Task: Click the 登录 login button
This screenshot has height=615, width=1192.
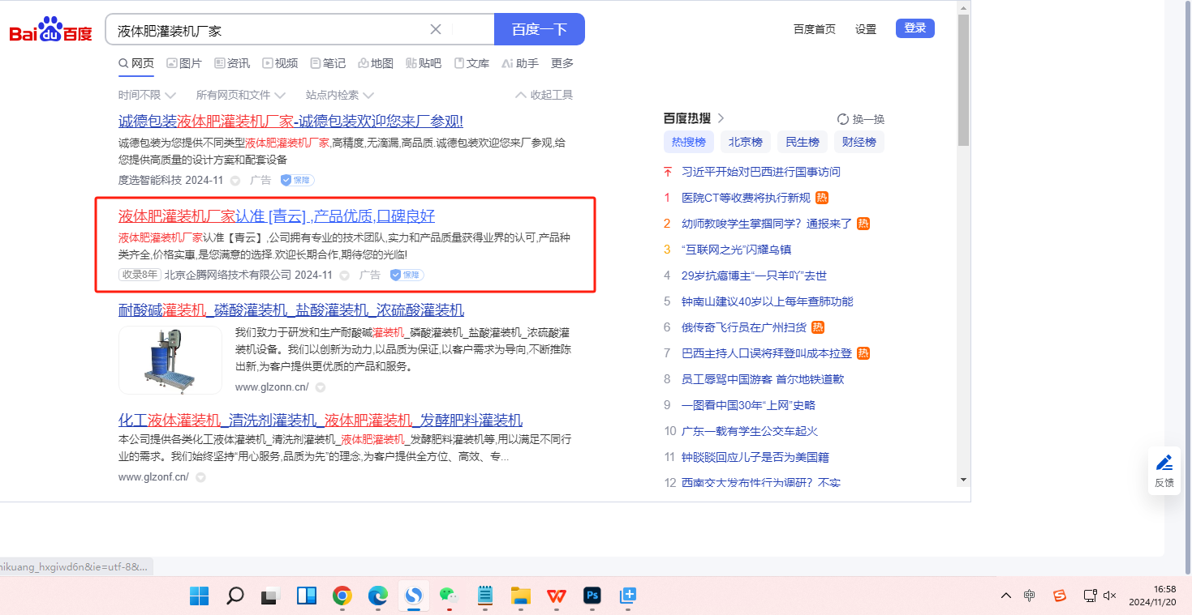Action: tap(914, 28)
